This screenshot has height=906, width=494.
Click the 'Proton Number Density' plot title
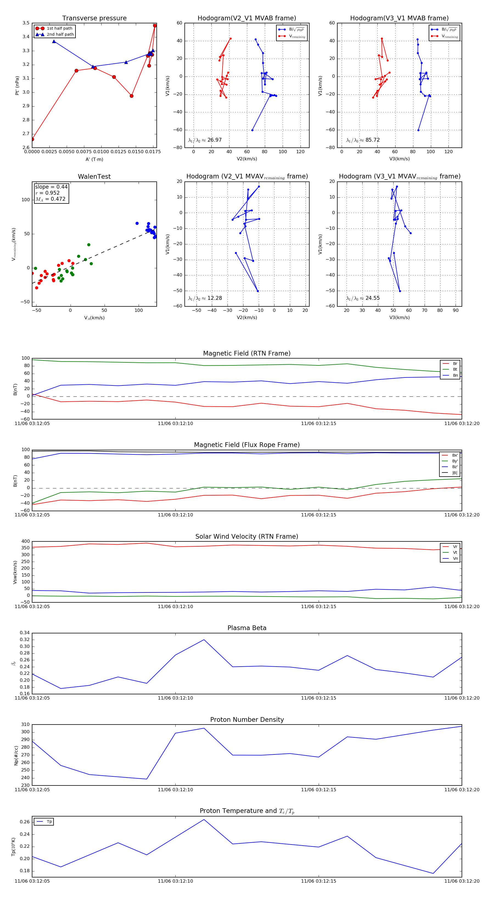(247, 720)
